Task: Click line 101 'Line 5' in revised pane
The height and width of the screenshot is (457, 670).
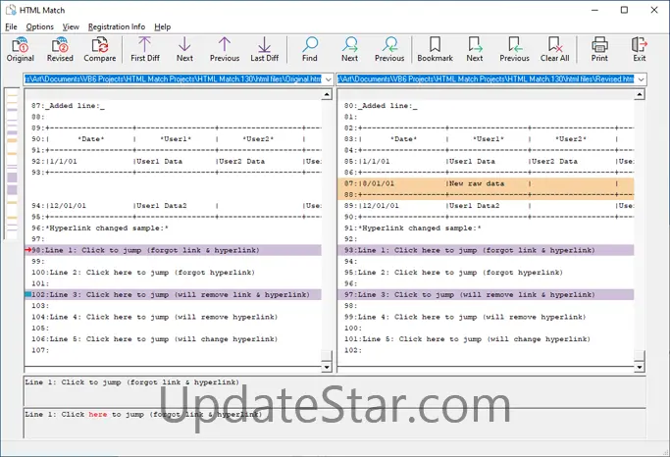Action: (x=467, y=339)
